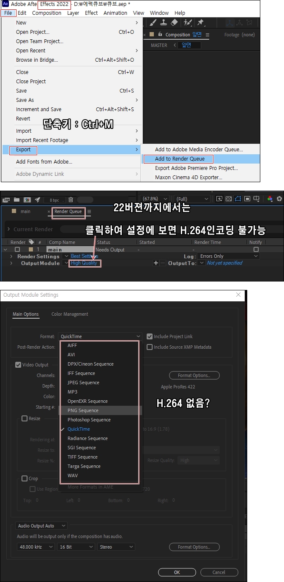Toggle render checkbox for main item
The height and width of the screenshot is (582, 284).
(17, 249)
